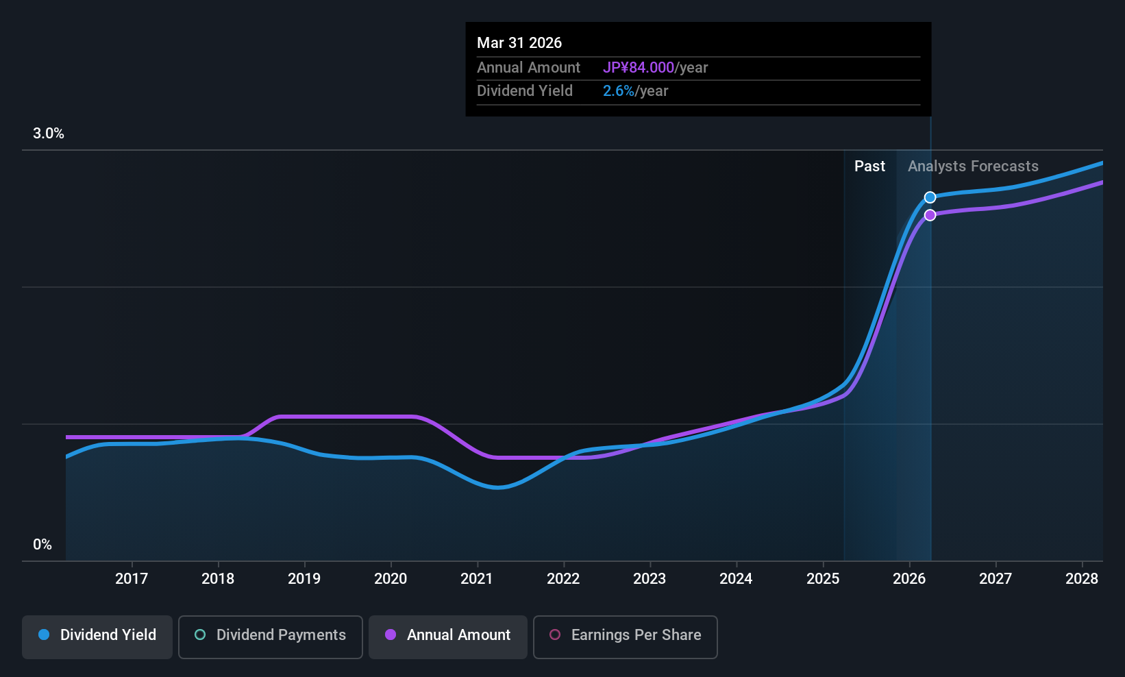Click the Past region label
This screenshot has width=1125, height=677.
coord(869,167)
